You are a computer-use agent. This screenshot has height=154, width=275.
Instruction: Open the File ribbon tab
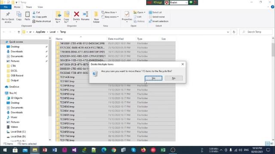click(6, 7)
